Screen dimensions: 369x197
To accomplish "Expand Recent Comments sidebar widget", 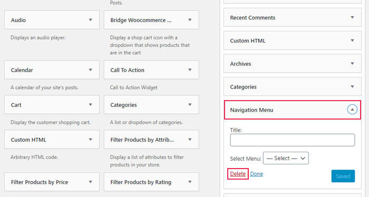I will click(x=352, y=17).
